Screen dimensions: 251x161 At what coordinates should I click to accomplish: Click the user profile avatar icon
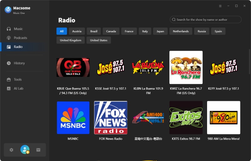[25, 150]
